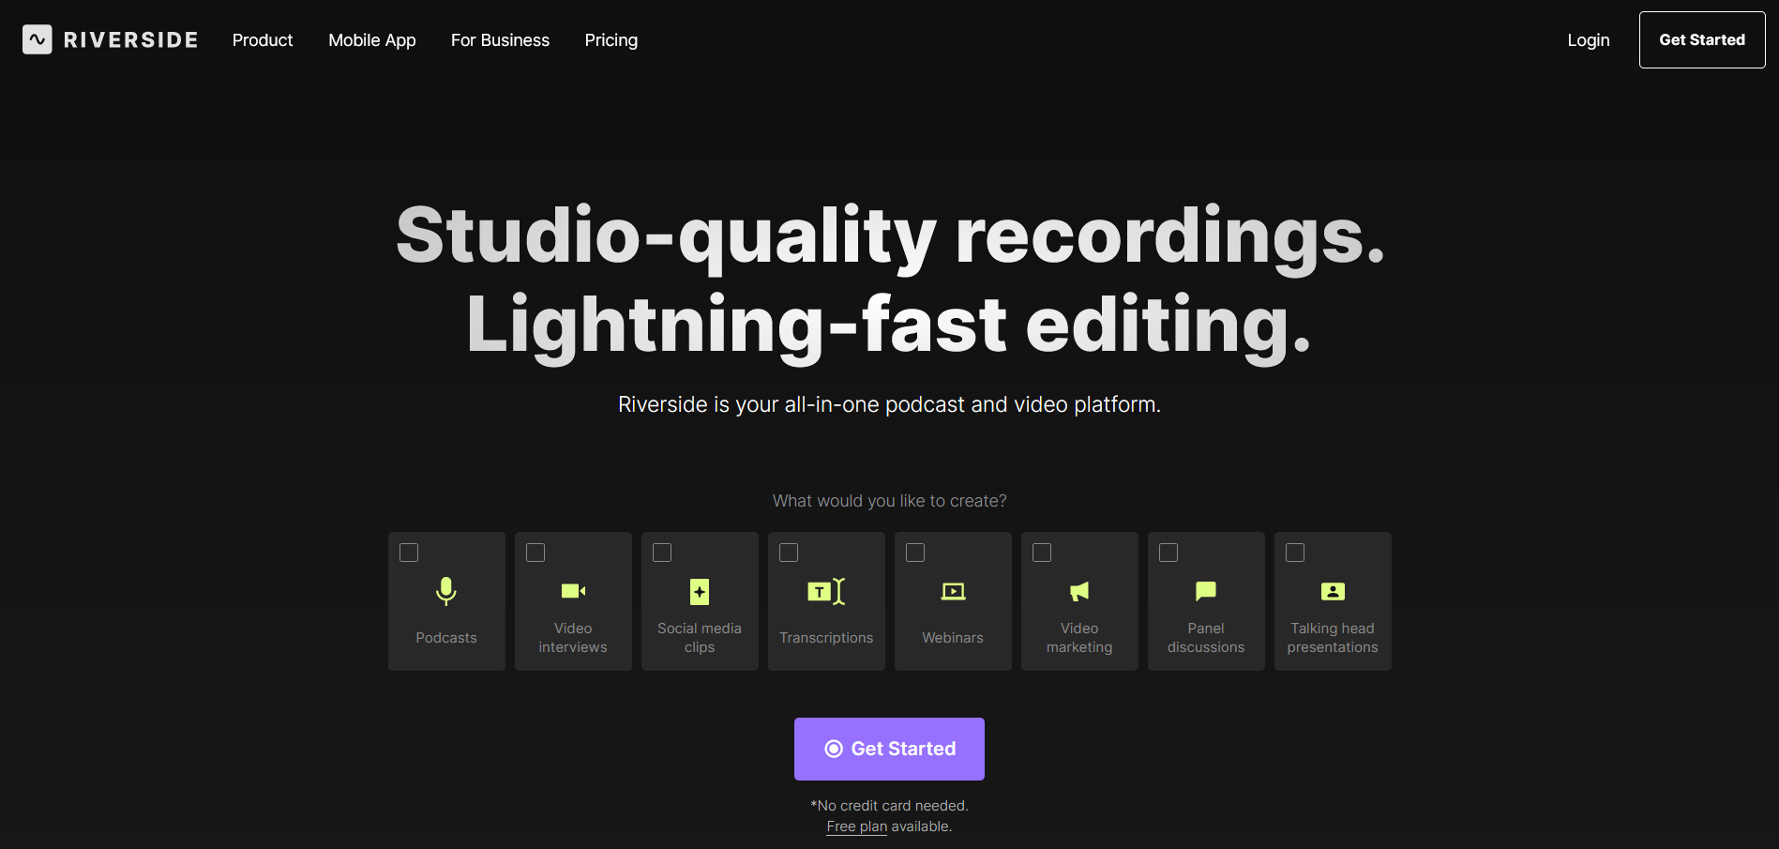Screen dimensions: 1779x849
Task: Click the outlined Get Started button in header
Action: coord(1702,39)
